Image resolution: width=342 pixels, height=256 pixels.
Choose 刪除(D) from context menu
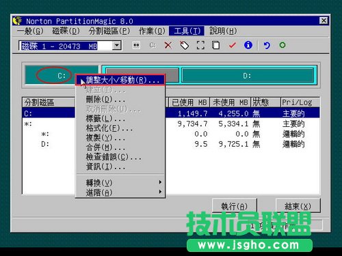tap(120, 99)
